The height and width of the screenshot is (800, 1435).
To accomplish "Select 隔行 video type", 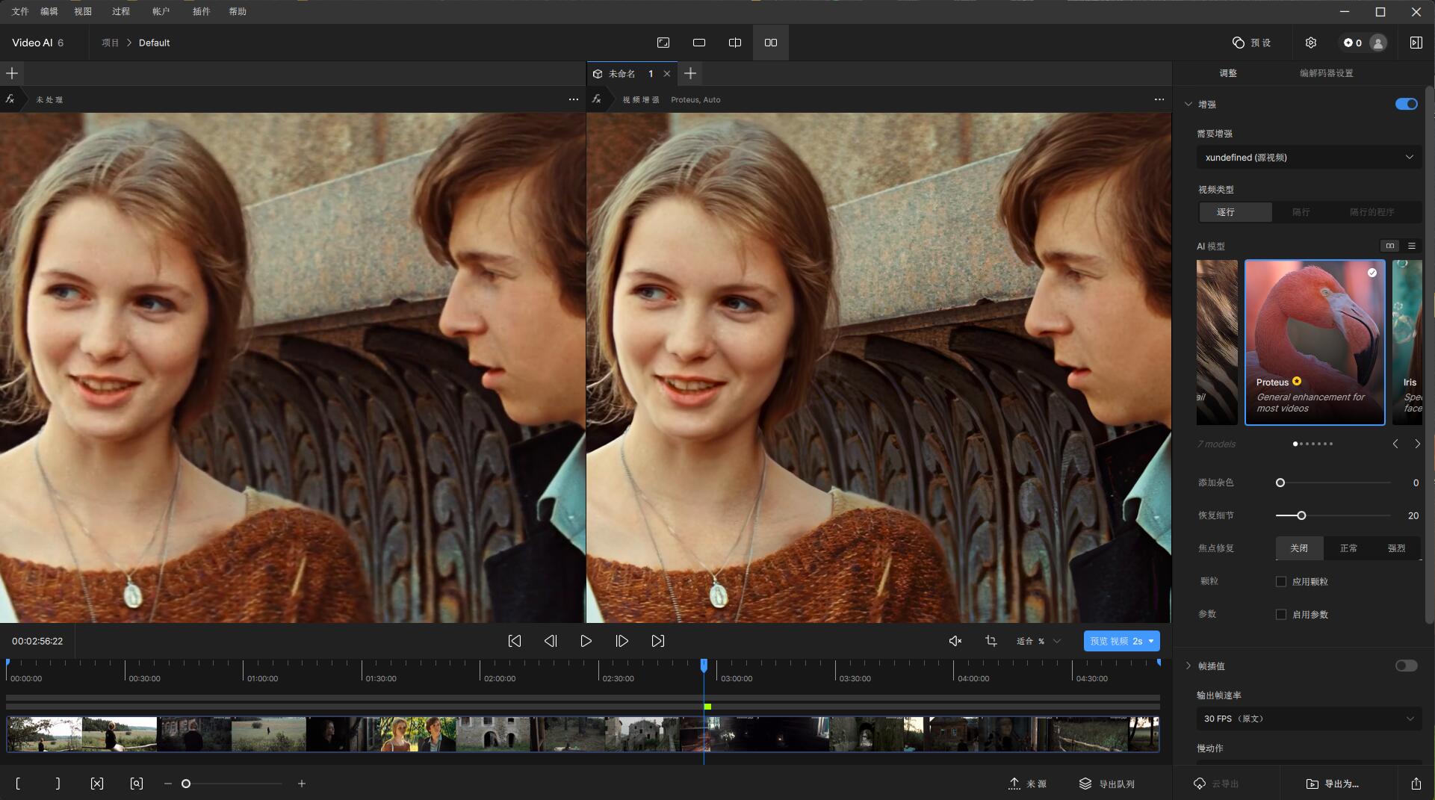I will click(1301, 212).
